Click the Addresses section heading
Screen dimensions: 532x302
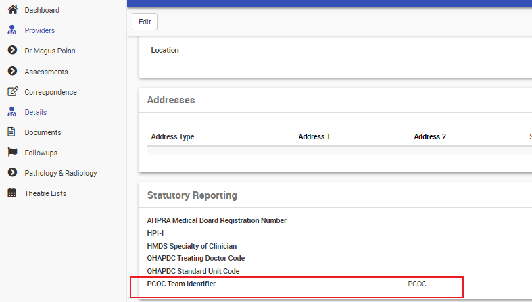point(171,100)
